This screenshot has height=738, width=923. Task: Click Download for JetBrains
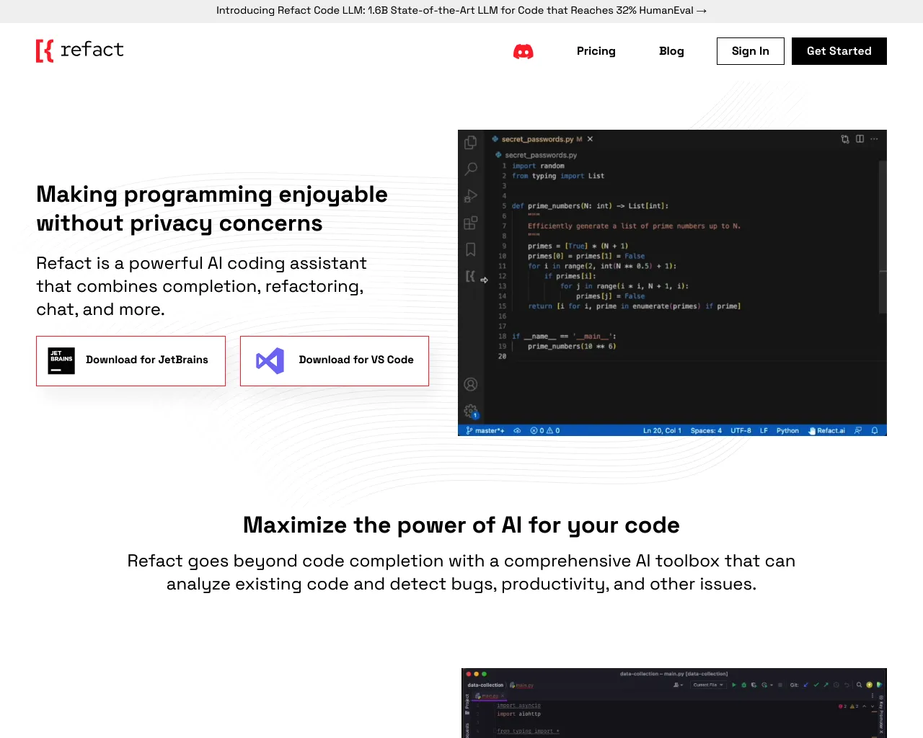[x=131, y=360]
